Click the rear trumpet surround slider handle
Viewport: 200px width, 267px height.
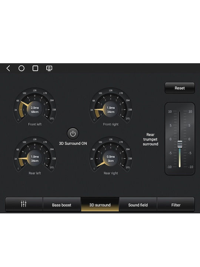180,144
